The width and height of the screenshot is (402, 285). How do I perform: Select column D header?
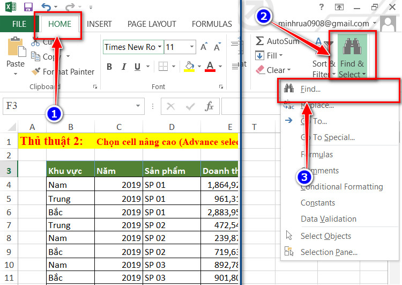[x=172, y=127]
